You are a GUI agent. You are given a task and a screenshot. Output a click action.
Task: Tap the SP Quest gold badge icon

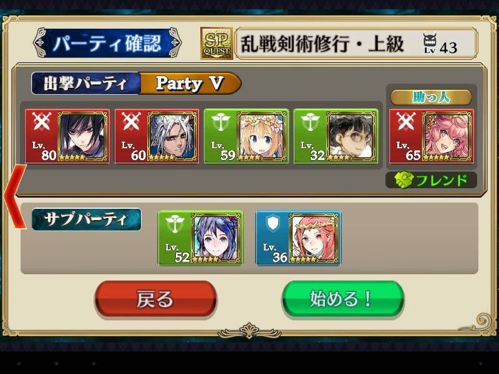(216, 43)
